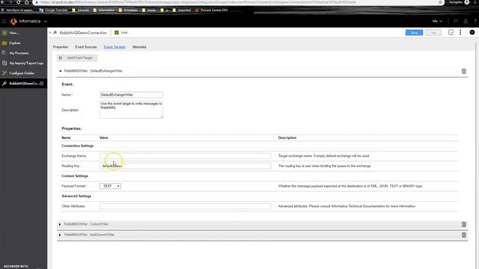Open the hamburger navigation menu
This screenshot has width=479, height=269.
[x=4, y=22]
